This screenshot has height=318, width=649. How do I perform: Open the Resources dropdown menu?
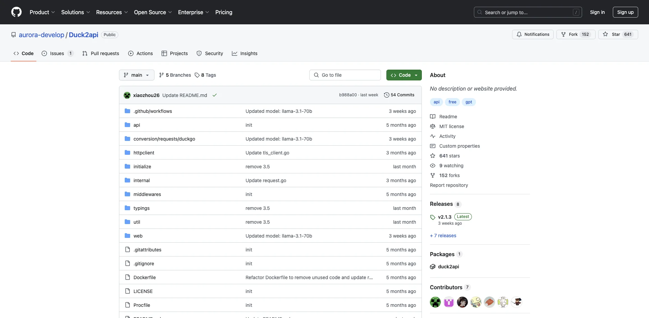[x=112, y=12]
